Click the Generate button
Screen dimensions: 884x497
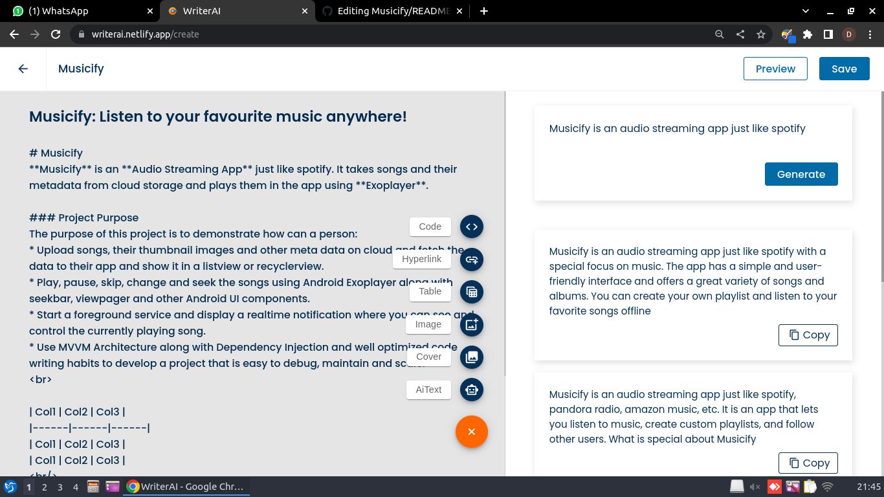[x=801, y=174]
